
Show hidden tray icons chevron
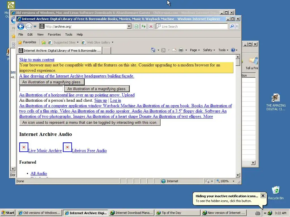pos(265,213)
